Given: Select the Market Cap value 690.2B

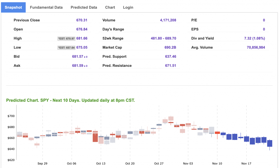Looking at the screenshot, I should click(171, 47).
